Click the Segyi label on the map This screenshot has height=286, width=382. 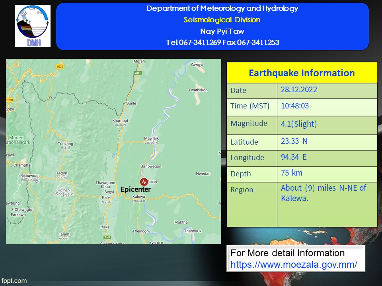pos(109,192)
